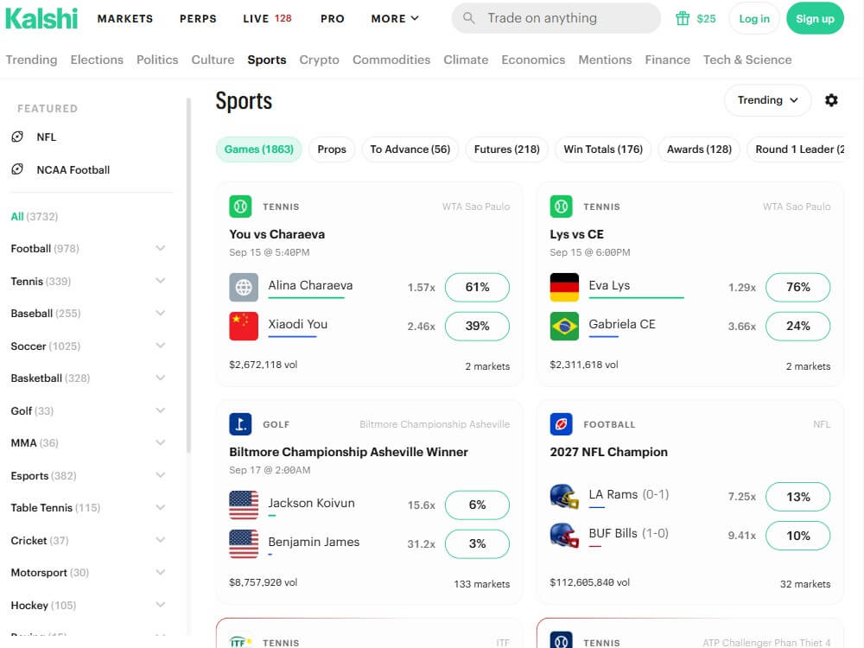This screenshot has width=864, height=648.
Task: Click the 76% button for Eva Lys
Action: coord(797,287)
